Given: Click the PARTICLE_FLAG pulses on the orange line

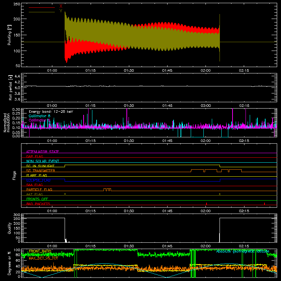Looking at the screenshot, I should coord(107,190).
